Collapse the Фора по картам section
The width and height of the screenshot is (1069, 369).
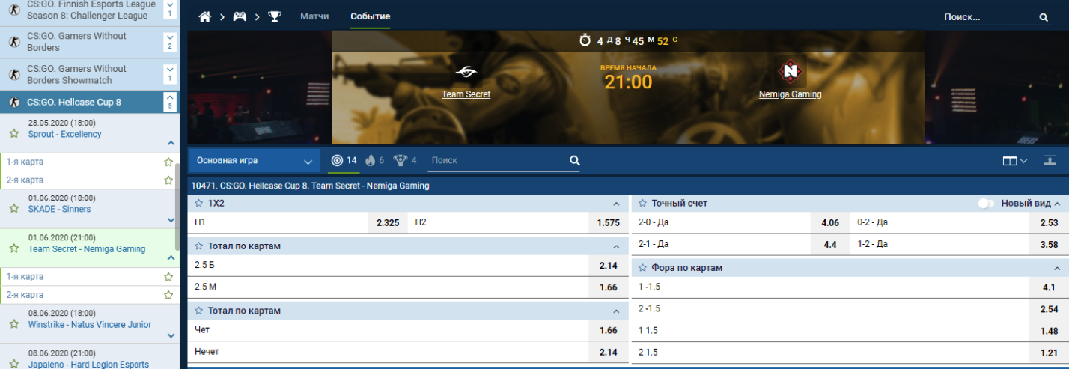1058,268
